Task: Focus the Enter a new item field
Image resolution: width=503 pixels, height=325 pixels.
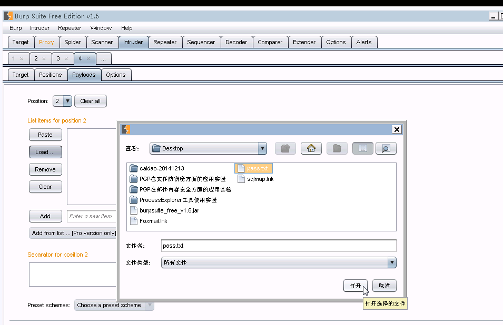Action: [92, 216]
